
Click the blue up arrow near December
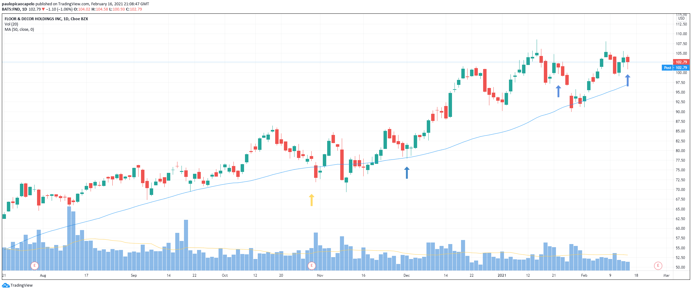407,173
